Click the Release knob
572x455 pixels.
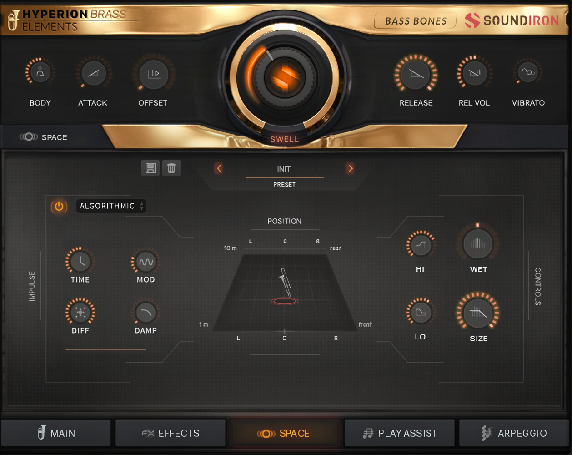pyautogui.click(x=416, y=73)
